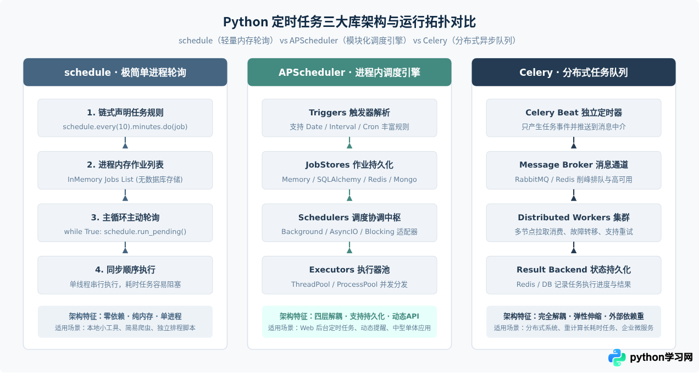Click the heading "Distributed Workers 集群"
The image size is (699, 373).
pos(574,218)
